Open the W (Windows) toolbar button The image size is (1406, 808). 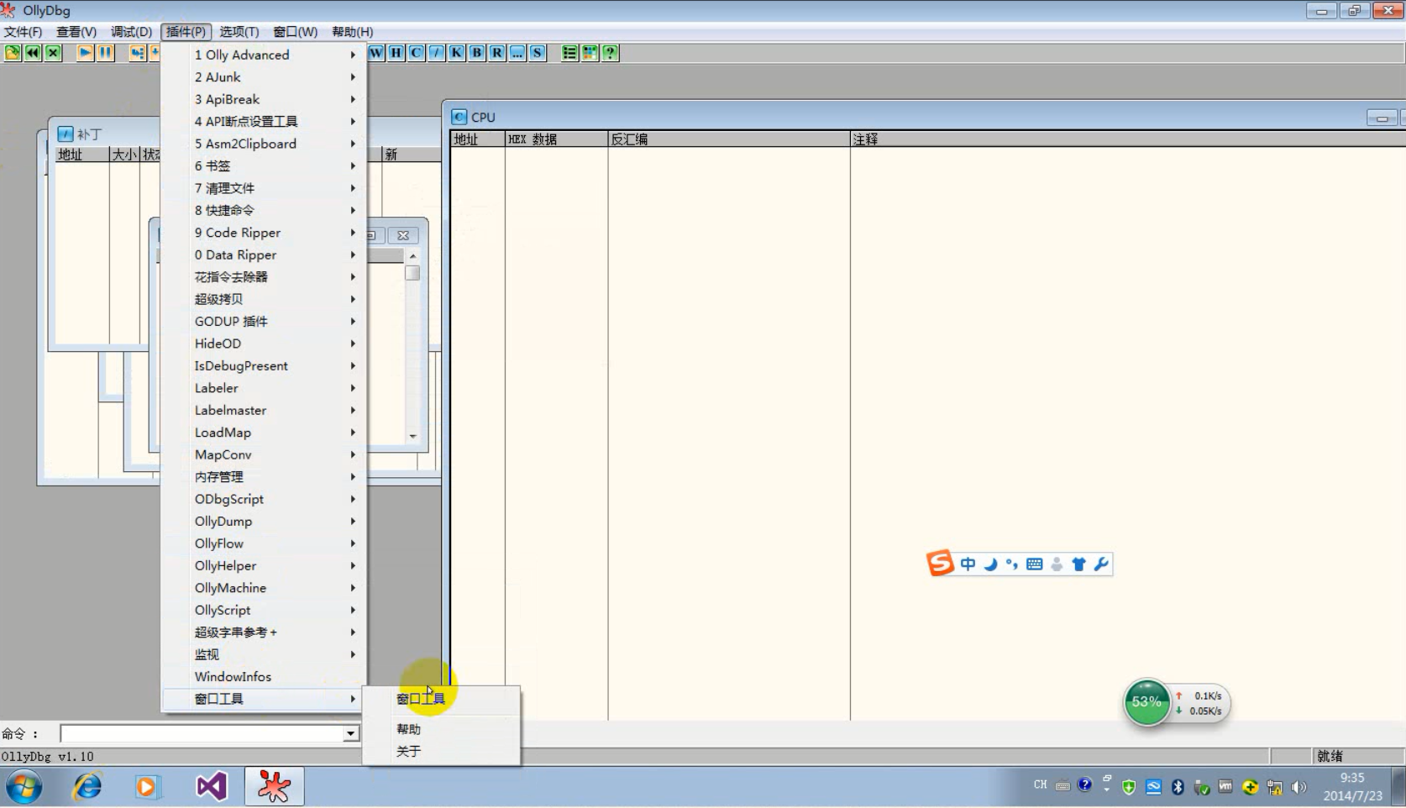click(376, 53)
